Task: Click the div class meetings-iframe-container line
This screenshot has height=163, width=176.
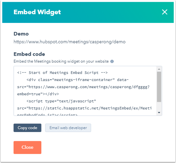Action: 77,80
